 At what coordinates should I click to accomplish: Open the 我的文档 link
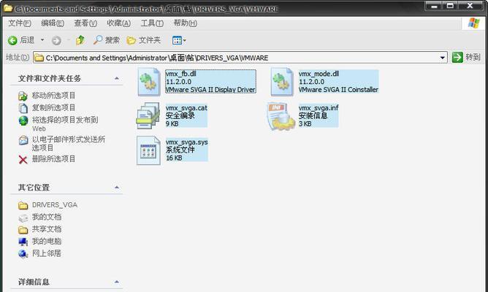coord(46,217)
